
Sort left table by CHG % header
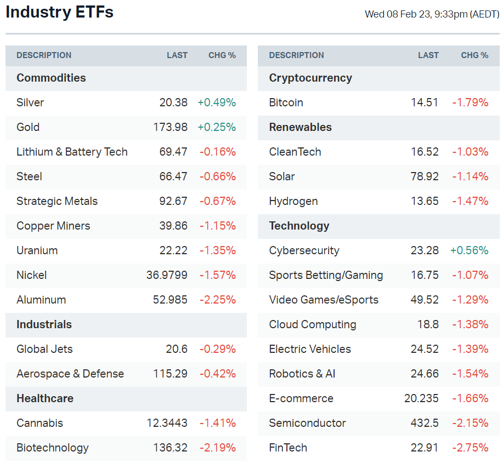coord(222,55)
